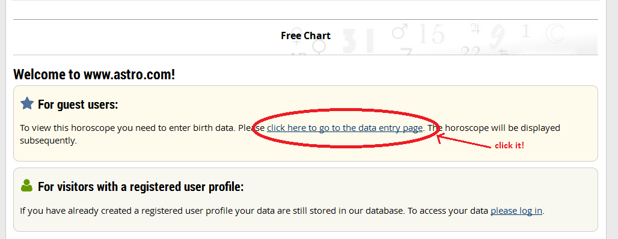Screen dimensions: 618x239
Task: Click the 'Welcome to www.astro.com!' heading
Action: (x=94, y=74)
